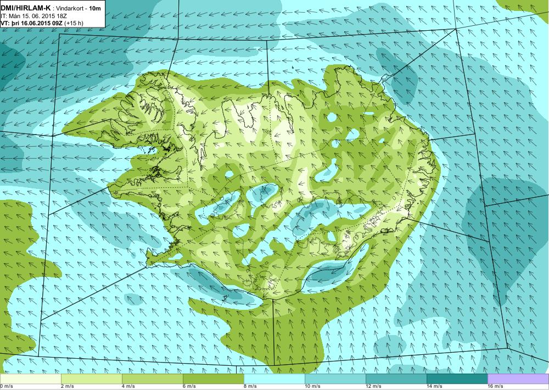Click the '4 m/s' legend label
The width and height of the screenshot is (549, 390).
click(x=128, y=387)
